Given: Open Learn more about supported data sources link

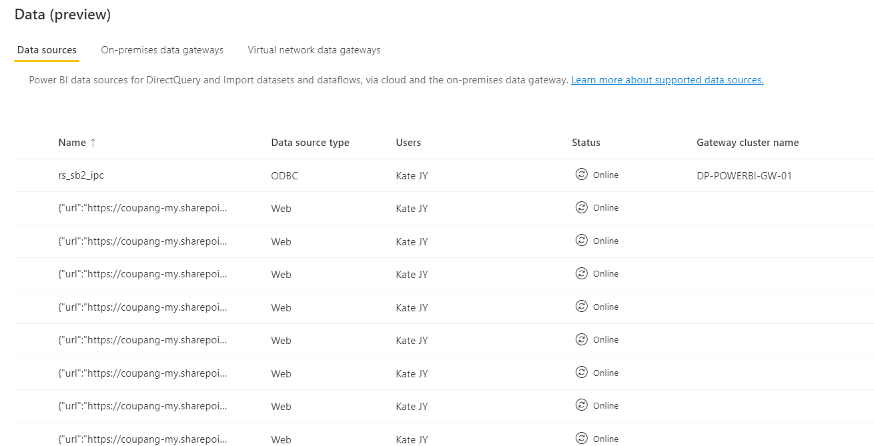Looking at the screenshot, I should [x=667, y=80].
